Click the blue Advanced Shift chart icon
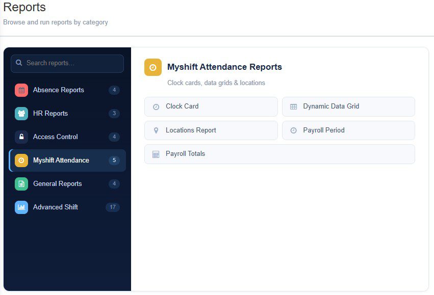 pos(21,207)
